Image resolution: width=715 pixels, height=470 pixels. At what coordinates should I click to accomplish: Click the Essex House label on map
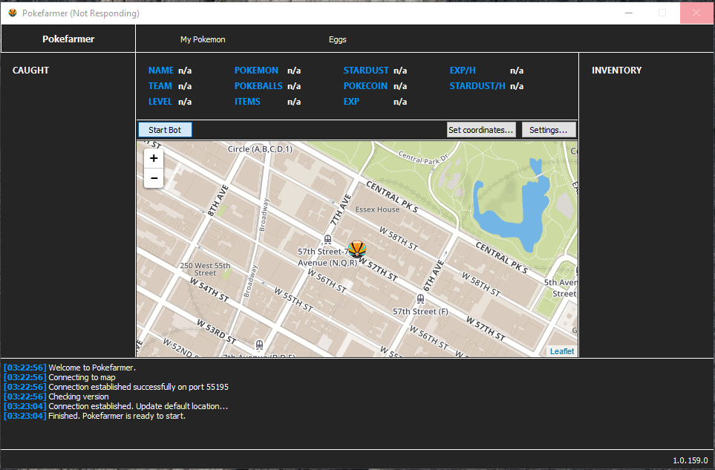pyautogui.click(x=378, y=209)
